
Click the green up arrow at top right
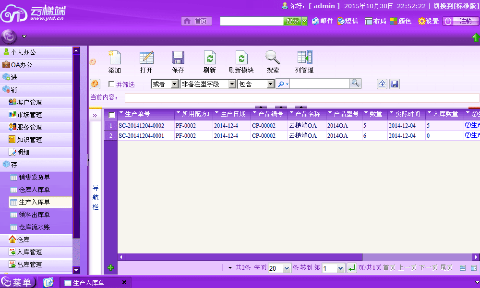coord(476,37)
